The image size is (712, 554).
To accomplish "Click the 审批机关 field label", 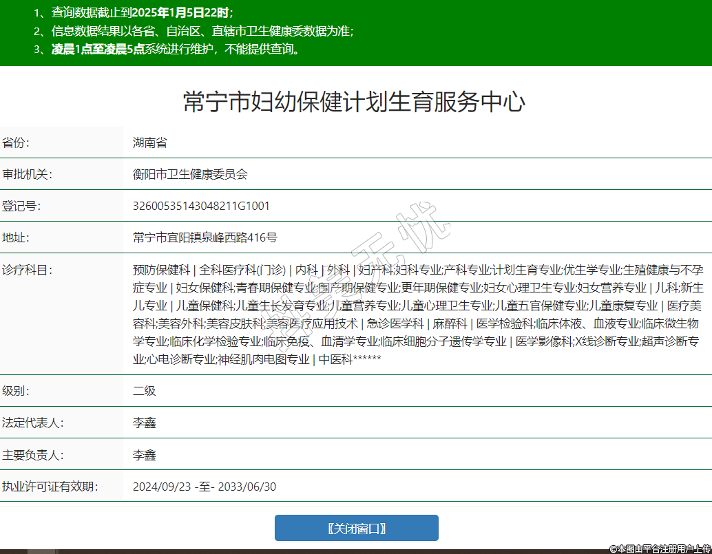I will [x=28, y=175].
